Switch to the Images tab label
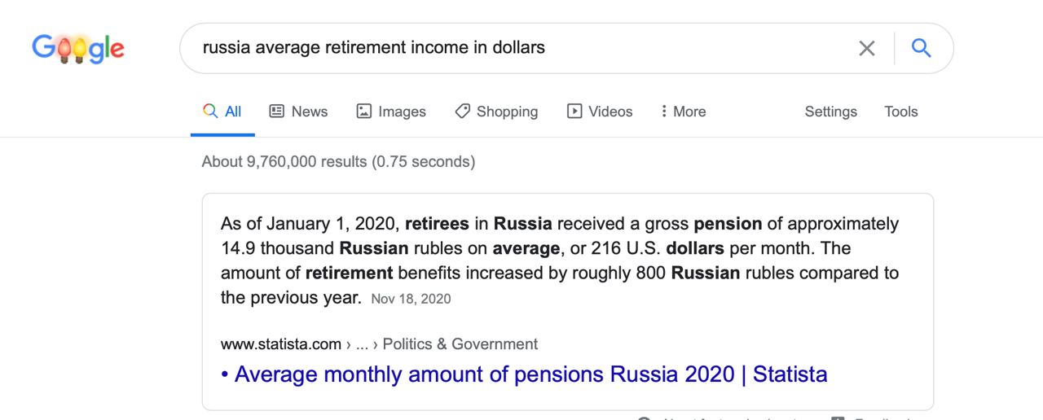This screenshot has width=1043, height=420. point(402,112)
